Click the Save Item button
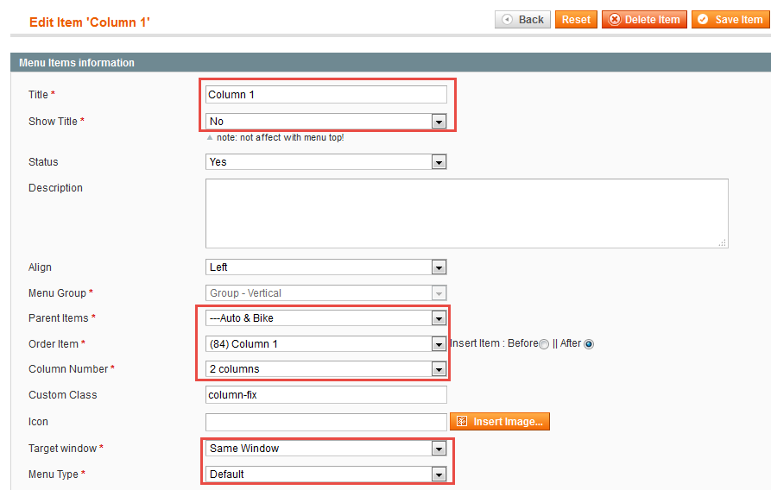Screen dimensions: 771x490 731,20
